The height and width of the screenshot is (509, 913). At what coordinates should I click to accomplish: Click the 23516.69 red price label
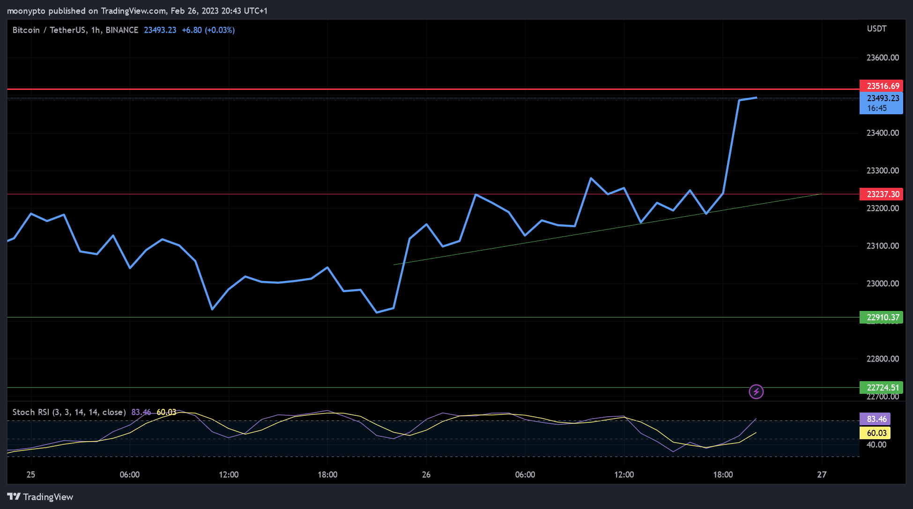coord(881,86)
